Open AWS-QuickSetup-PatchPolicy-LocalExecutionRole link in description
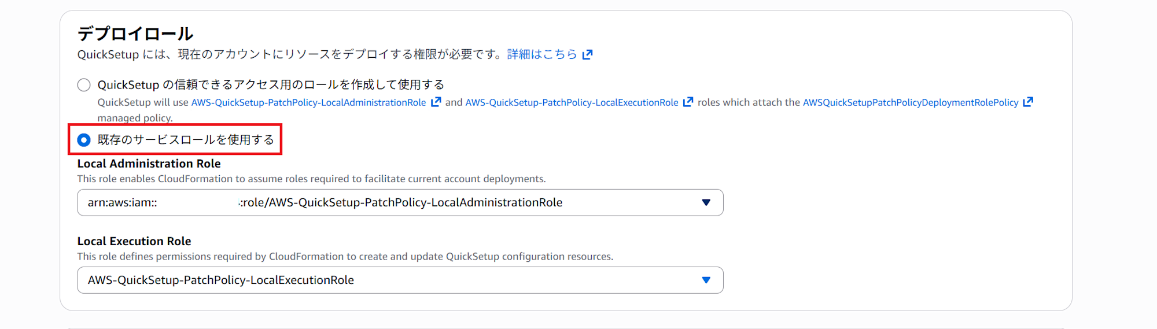The image size is (1157, 329). pos(572,102)
